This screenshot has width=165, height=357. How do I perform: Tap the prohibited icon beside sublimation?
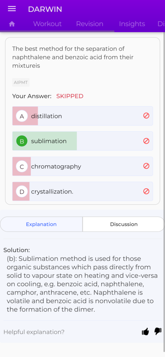click(146, 141)
